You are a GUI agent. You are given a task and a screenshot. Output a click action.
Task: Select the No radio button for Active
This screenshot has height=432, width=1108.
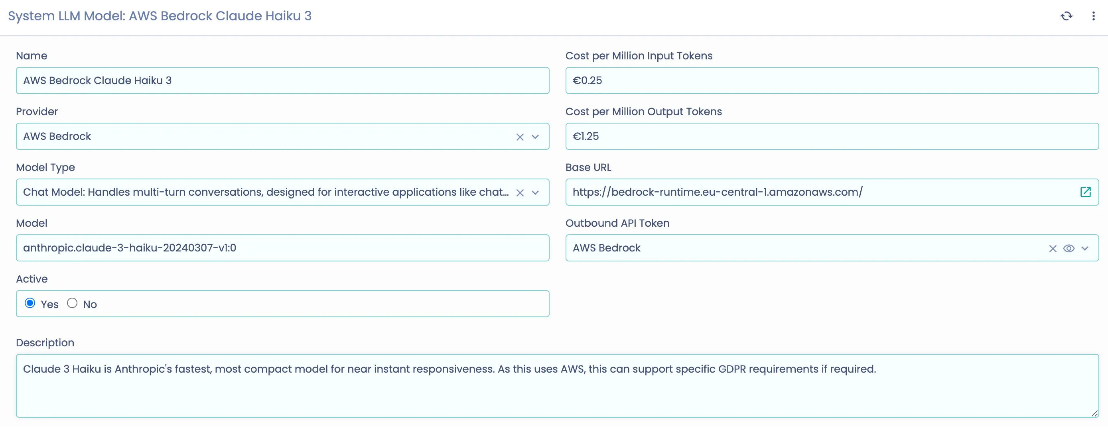click(x=72, y=303)
